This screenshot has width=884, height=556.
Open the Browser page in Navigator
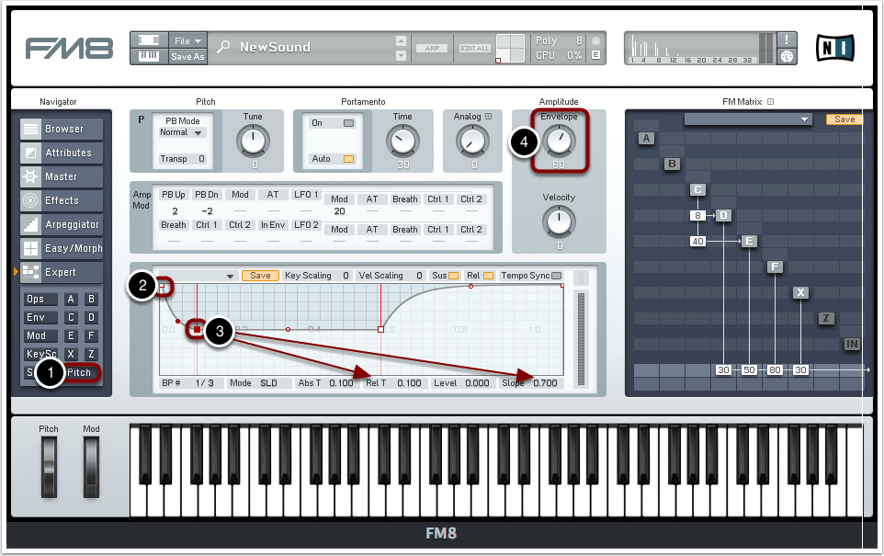62,130
